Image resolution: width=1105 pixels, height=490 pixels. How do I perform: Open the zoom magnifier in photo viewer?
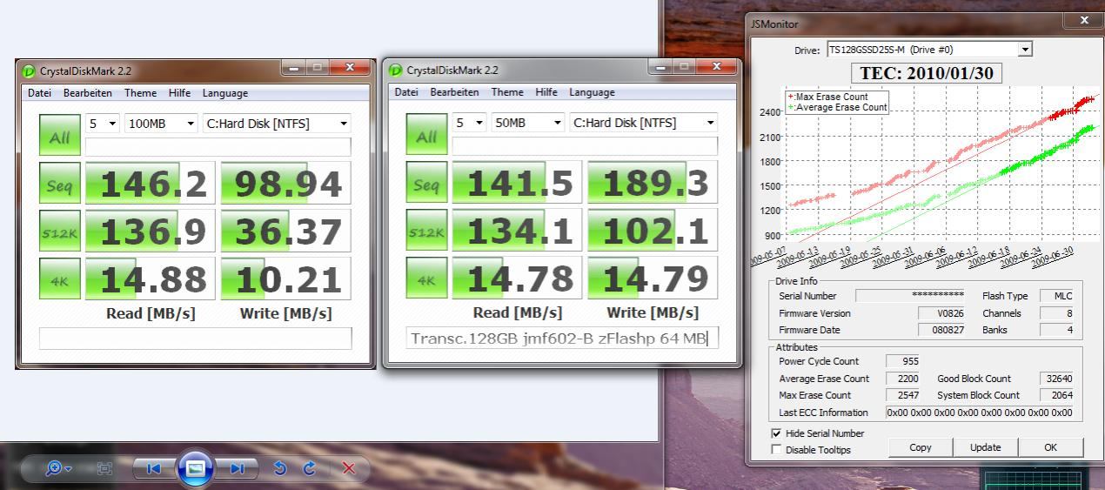click(58, 468)
